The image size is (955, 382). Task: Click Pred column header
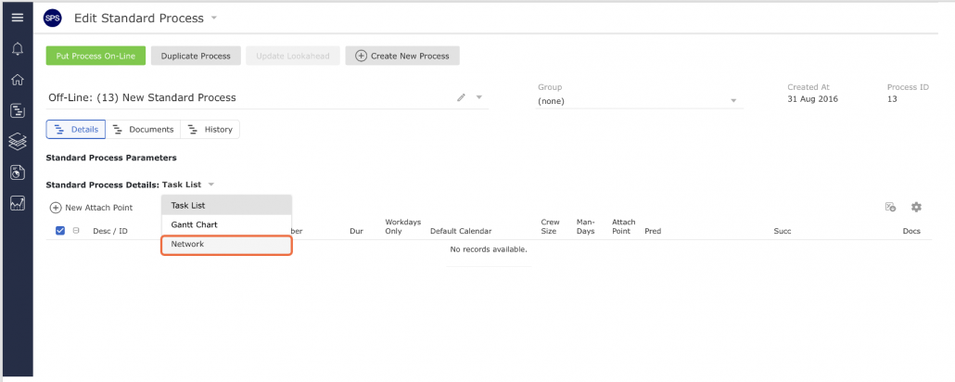tap(653, 232)
